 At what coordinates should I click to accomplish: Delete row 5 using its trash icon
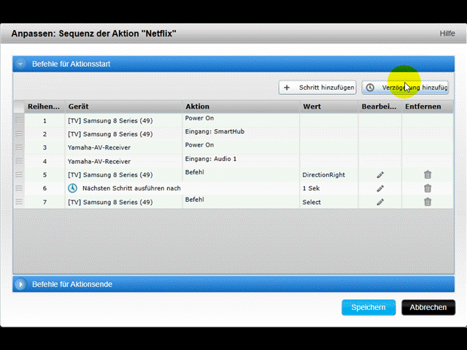[x=428, y=175]
